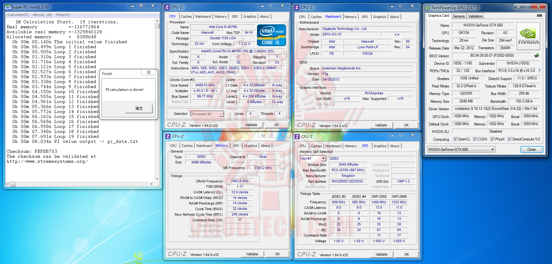Screen dimensions: 552x264
Task: Open the Calculate(C) menu in Super PI
Action: (x=18, y=15)
